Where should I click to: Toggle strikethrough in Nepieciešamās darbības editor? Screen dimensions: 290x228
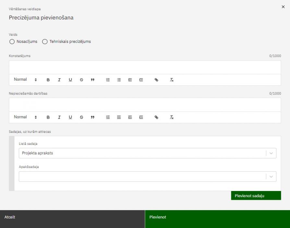click(81, 117)
